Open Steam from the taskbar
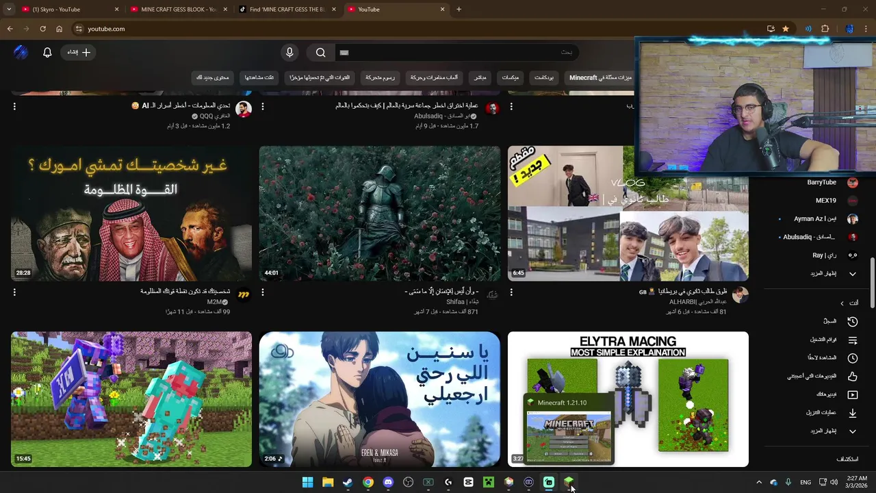Screen dimensions: 876x493 (x=348, y=482)
